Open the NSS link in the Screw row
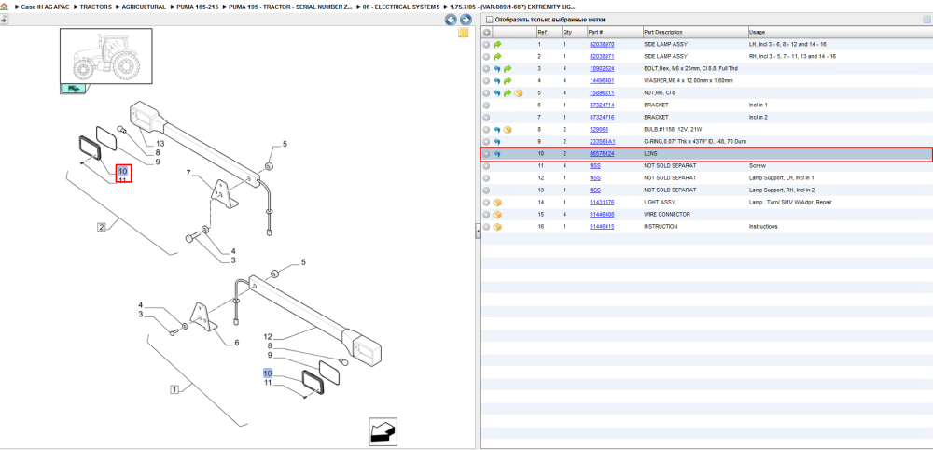 click(595, 166)
